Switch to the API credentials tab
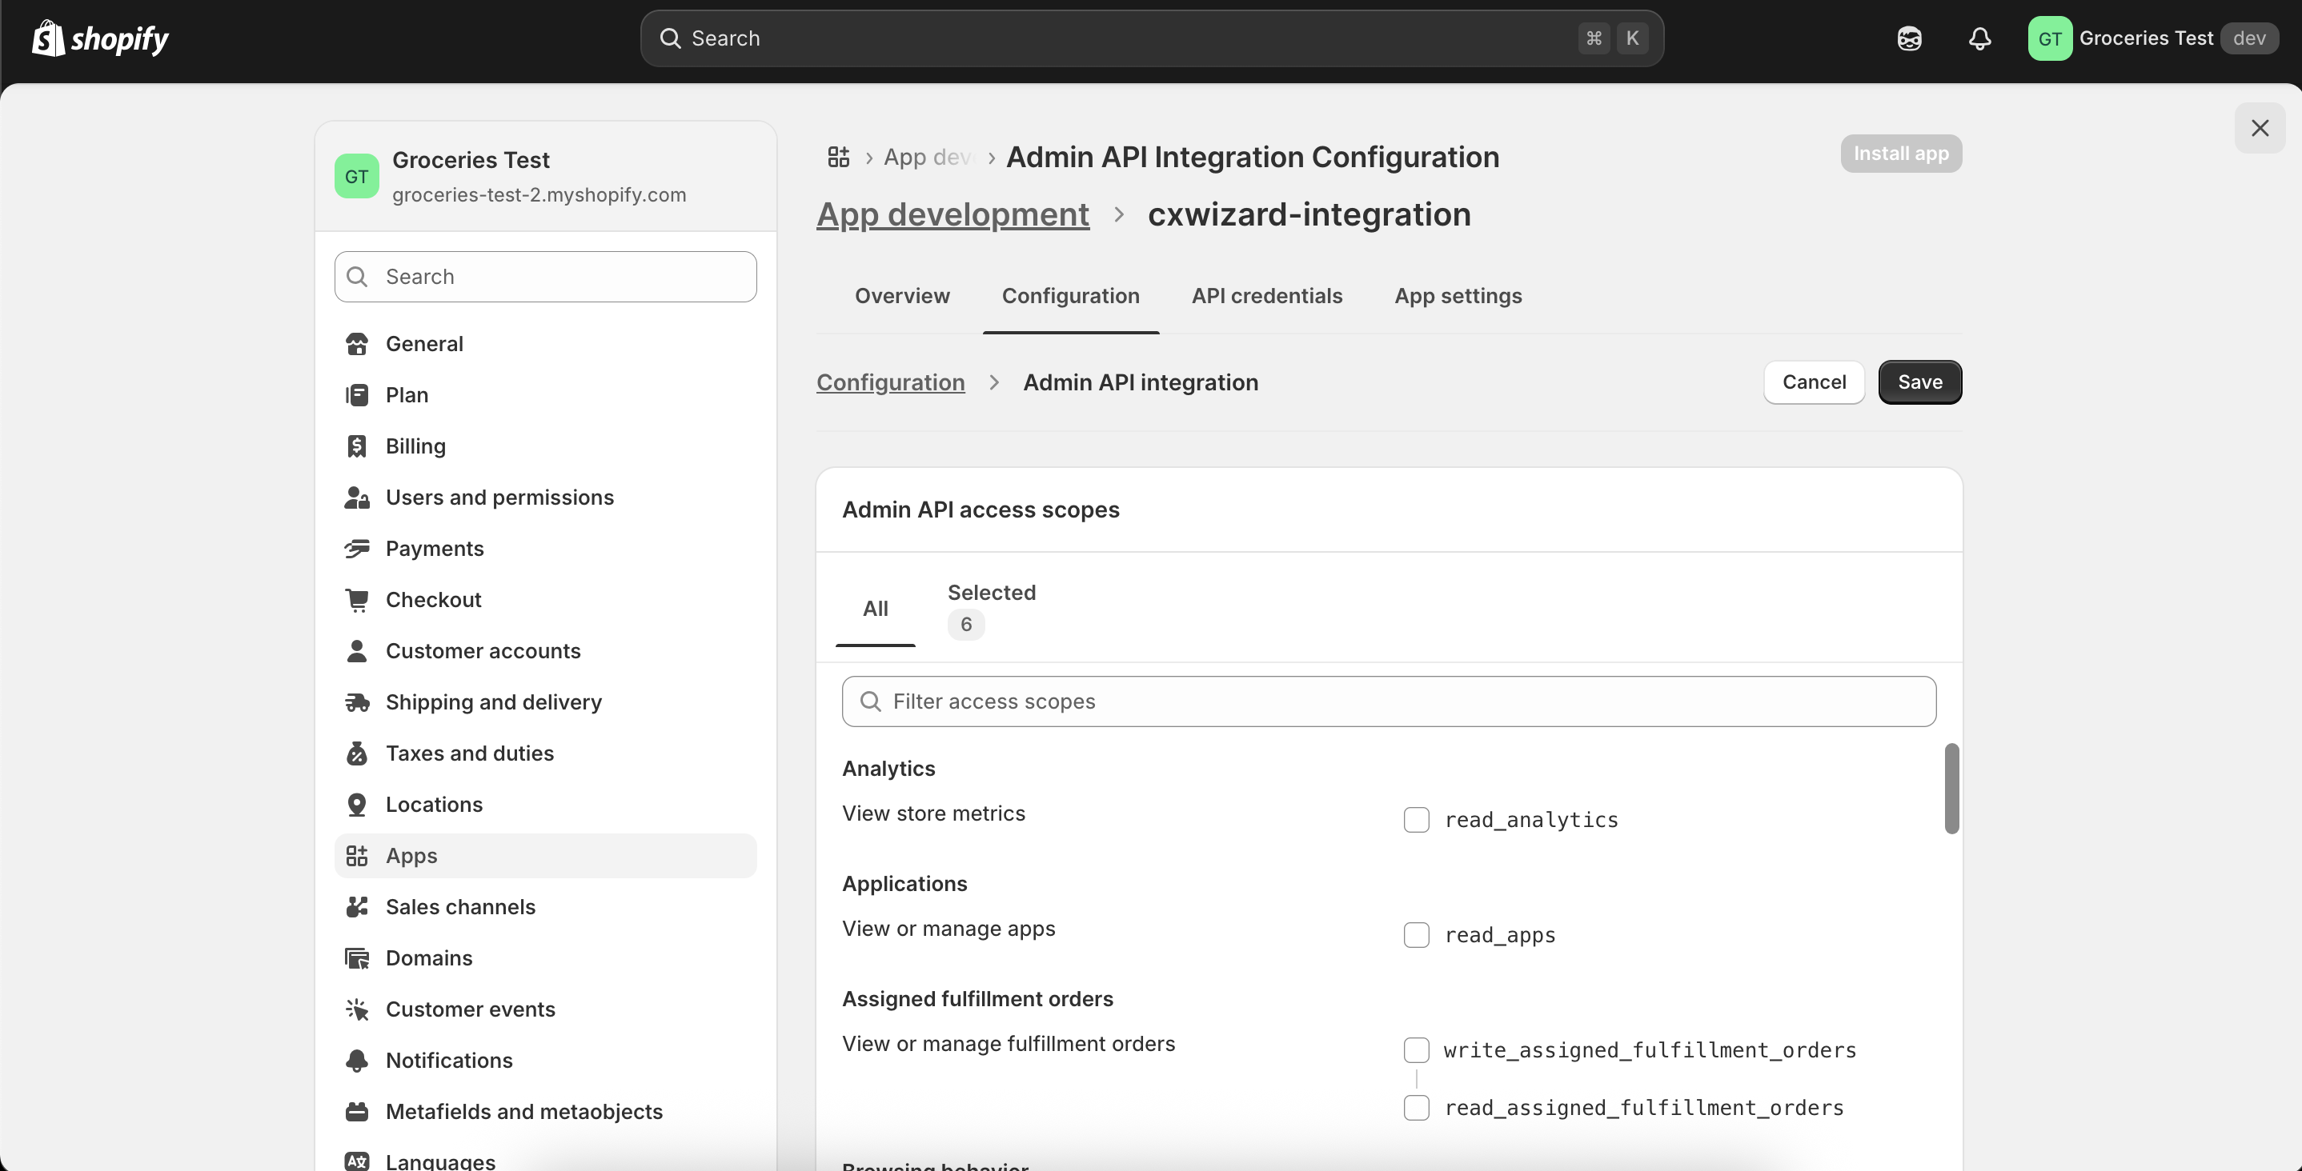This screenshot has height=1171, width=2302. coord(1266,296)
